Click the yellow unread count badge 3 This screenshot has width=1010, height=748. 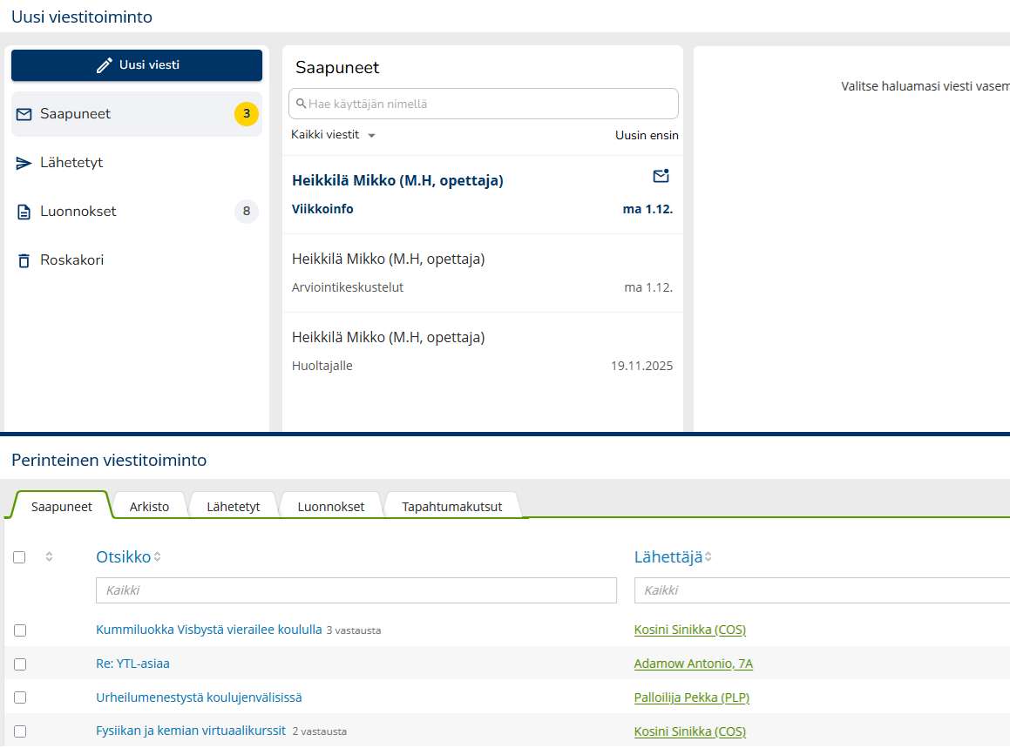tap(247, 114)
